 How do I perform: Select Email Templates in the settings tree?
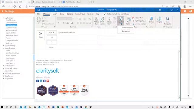coord(12,23)
